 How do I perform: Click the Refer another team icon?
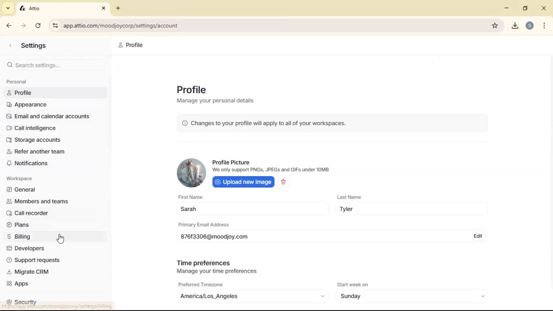pos(9,151)
